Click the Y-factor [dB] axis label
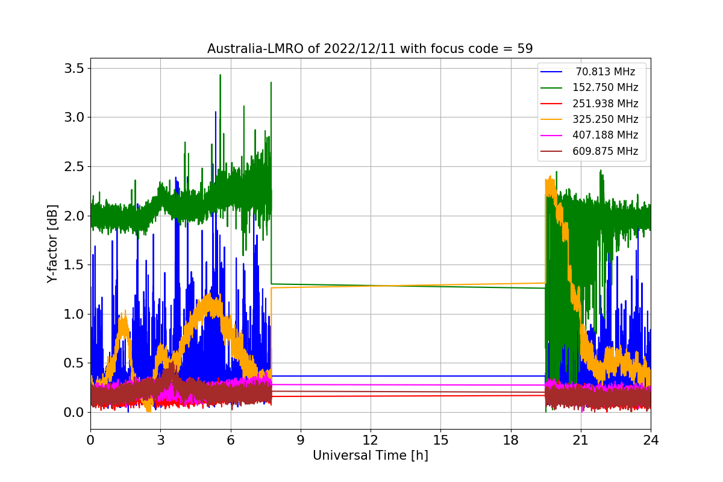This screenshot has height=482, width=723. (x=53, y=243)
